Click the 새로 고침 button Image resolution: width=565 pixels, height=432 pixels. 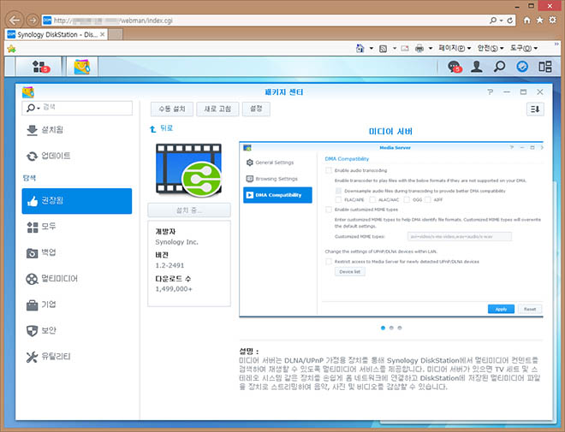point(217,109)
